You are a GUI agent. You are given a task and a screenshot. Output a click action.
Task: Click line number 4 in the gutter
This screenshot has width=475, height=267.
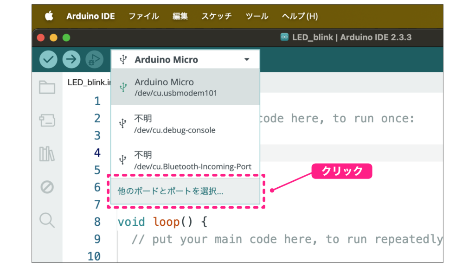pos(97,153)
